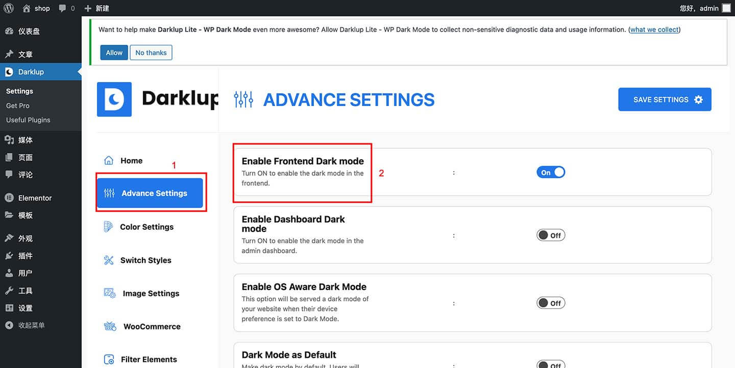Click the Allow button
The image size is (735, 368).
(114, 52)
